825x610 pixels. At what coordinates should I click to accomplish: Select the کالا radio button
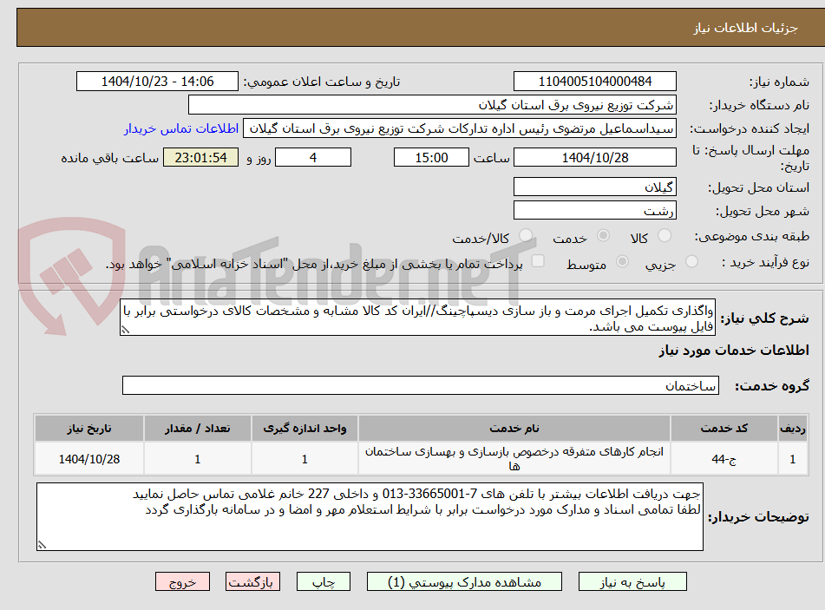click(664, 235)
